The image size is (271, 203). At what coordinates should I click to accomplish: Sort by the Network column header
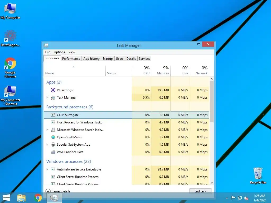coord(200,71)
